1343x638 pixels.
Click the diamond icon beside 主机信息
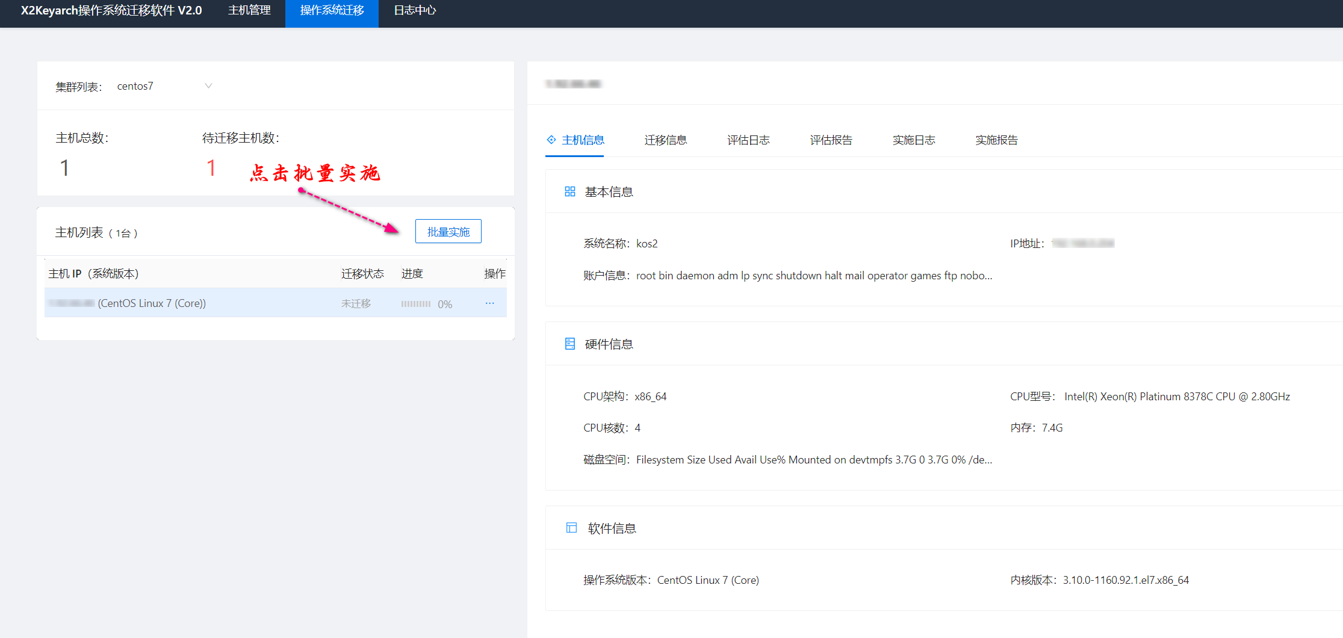coord(551,140)
